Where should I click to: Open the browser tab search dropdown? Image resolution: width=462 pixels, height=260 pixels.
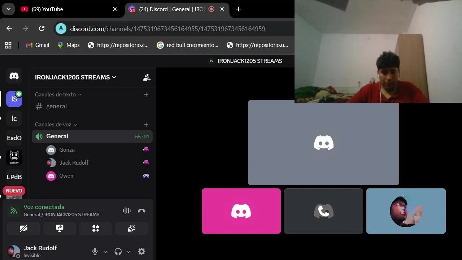click(x=8, y=9)
